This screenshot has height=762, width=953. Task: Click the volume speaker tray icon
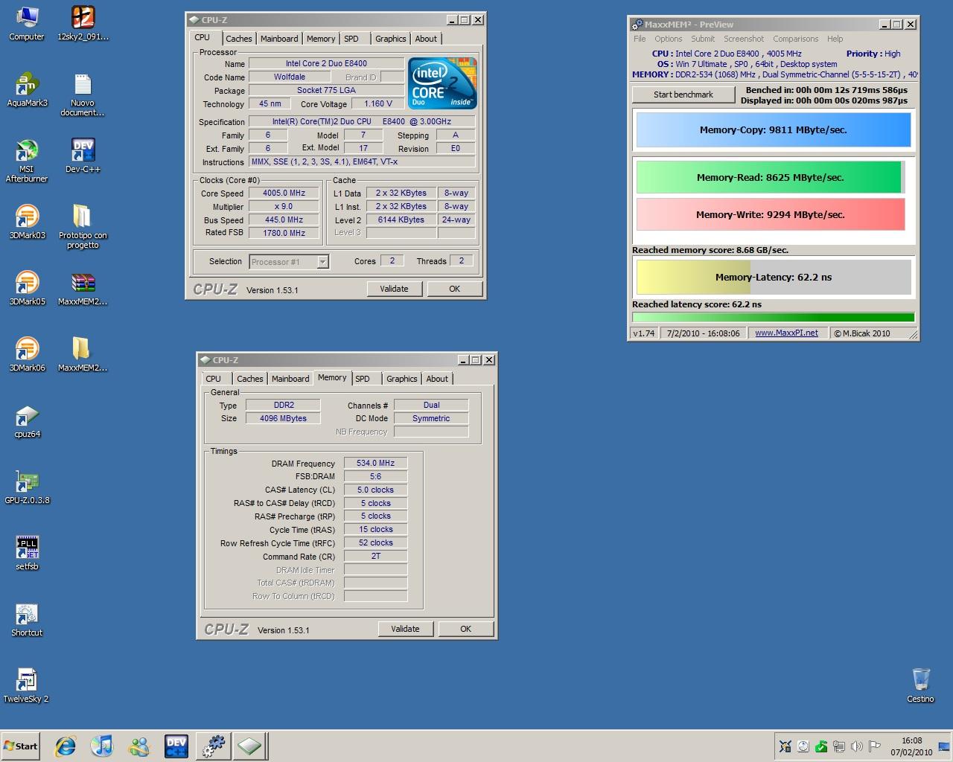click(x=857, y=746)
